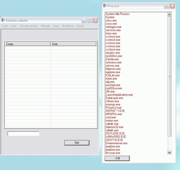Select daemon32.exe in the process list
The image size is (180, 170).
(x=115, y=127)
